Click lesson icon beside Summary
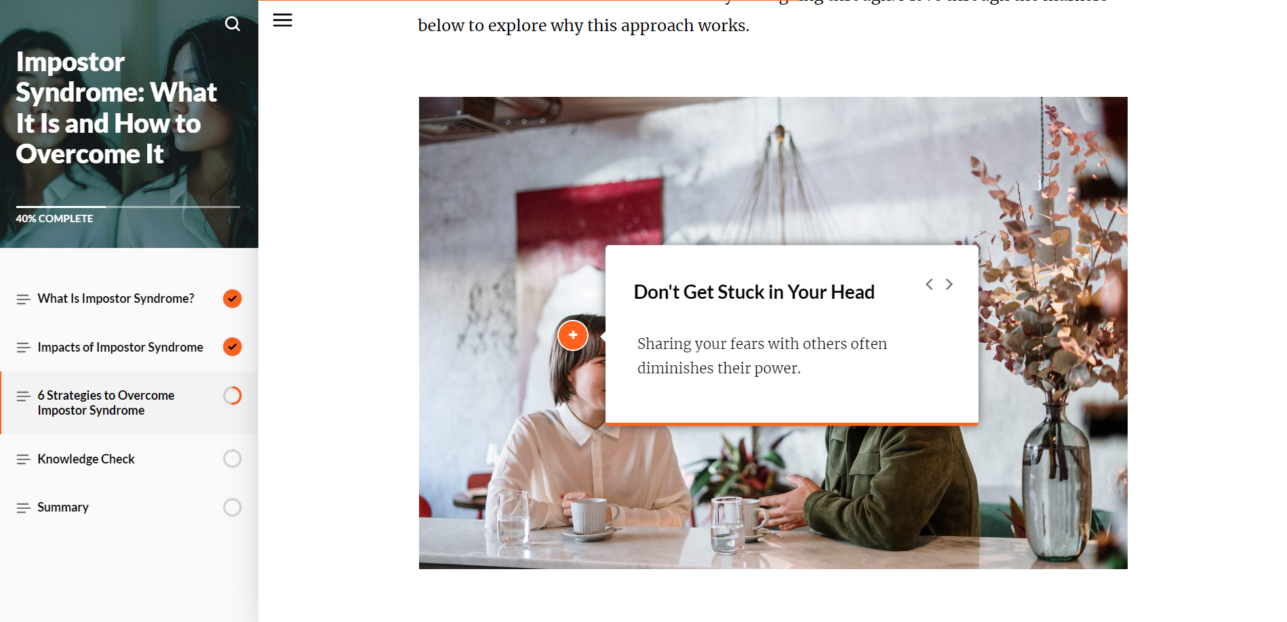 [23, 507]
